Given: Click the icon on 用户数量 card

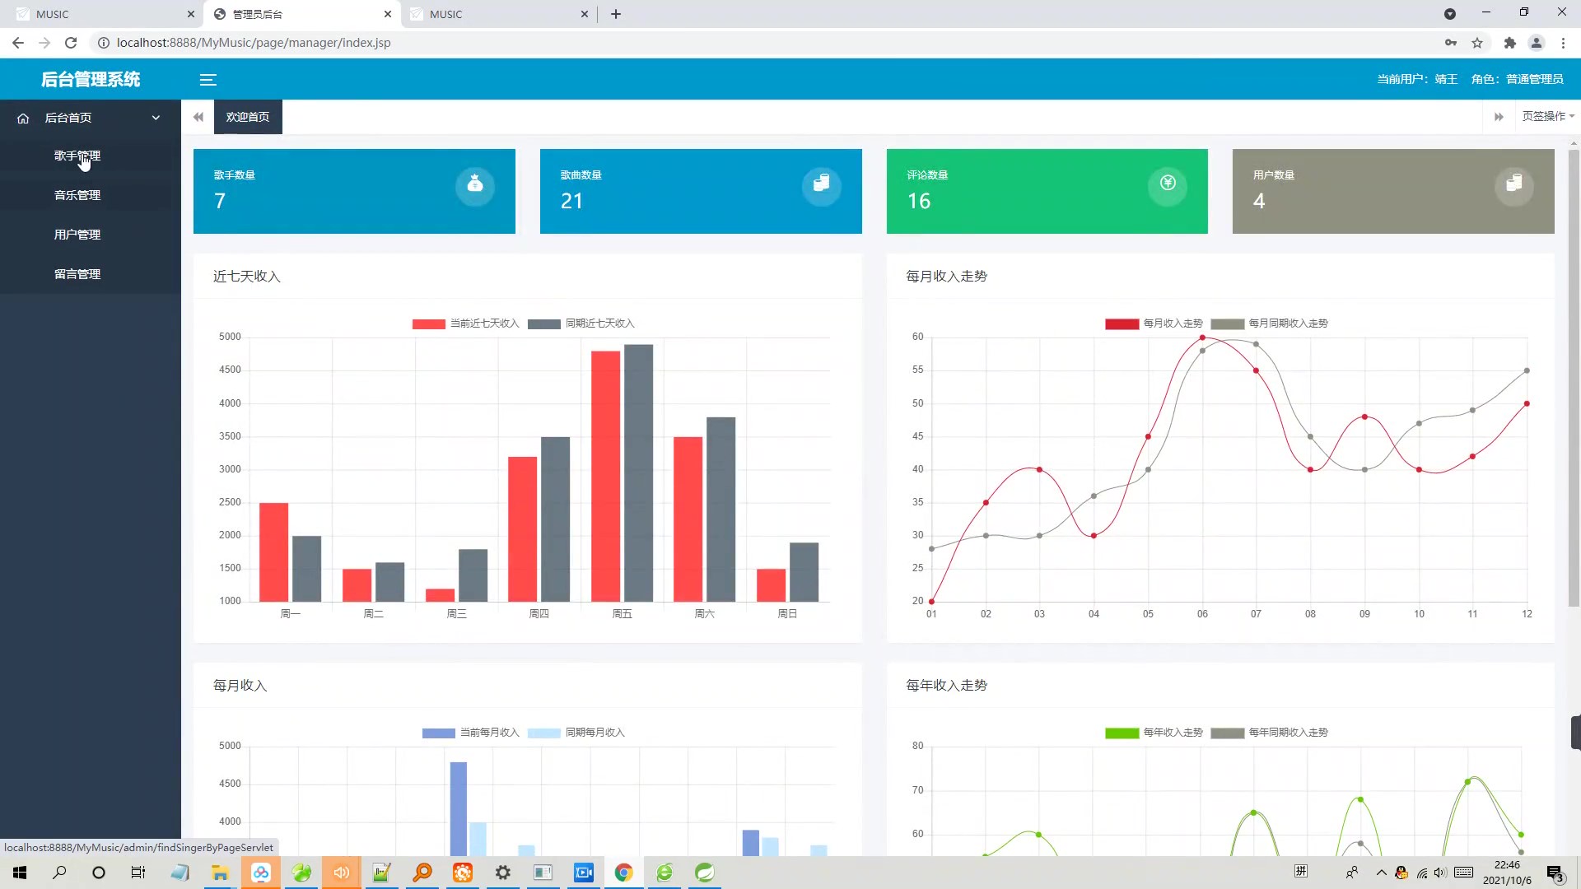Looking at the screenshot, I should (x=1513, y=184).
